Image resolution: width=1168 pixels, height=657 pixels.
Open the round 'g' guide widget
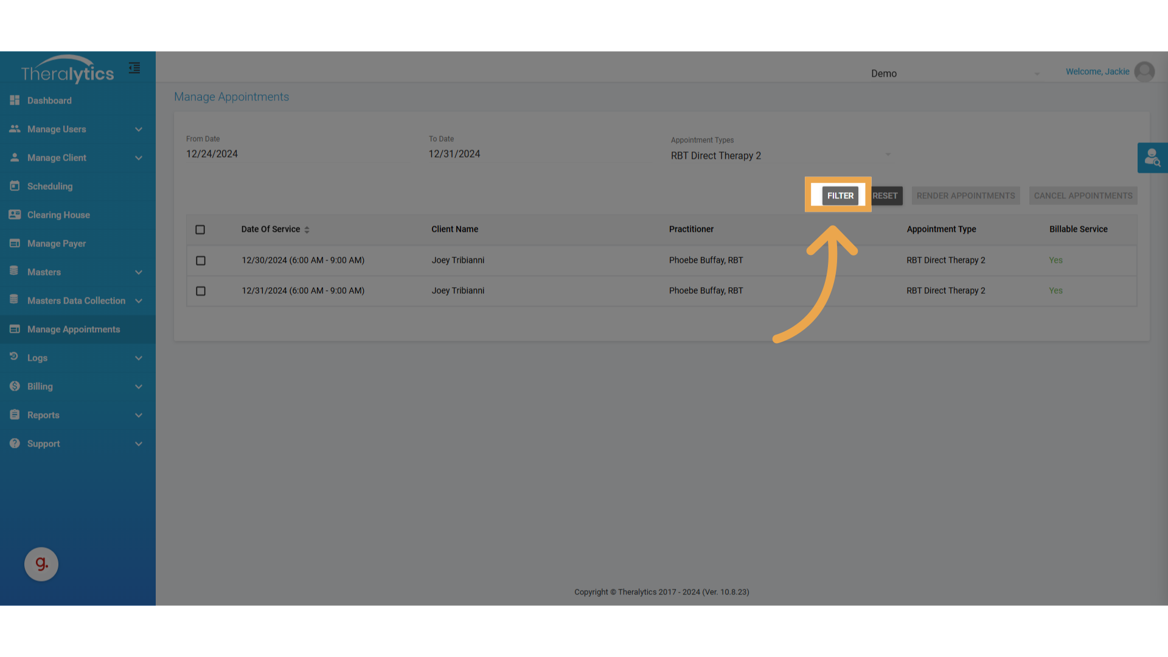click(41, 564)
